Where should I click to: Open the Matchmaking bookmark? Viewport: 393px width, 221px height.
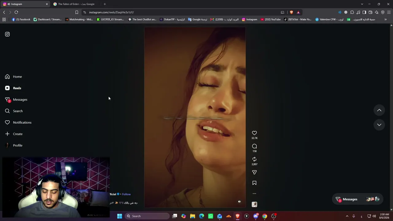(x=79, y=19)
